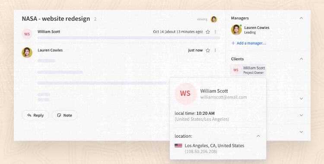The image size is (324, 164).
Task: Open more options for William Scott's message
Action: click(215, 32)
